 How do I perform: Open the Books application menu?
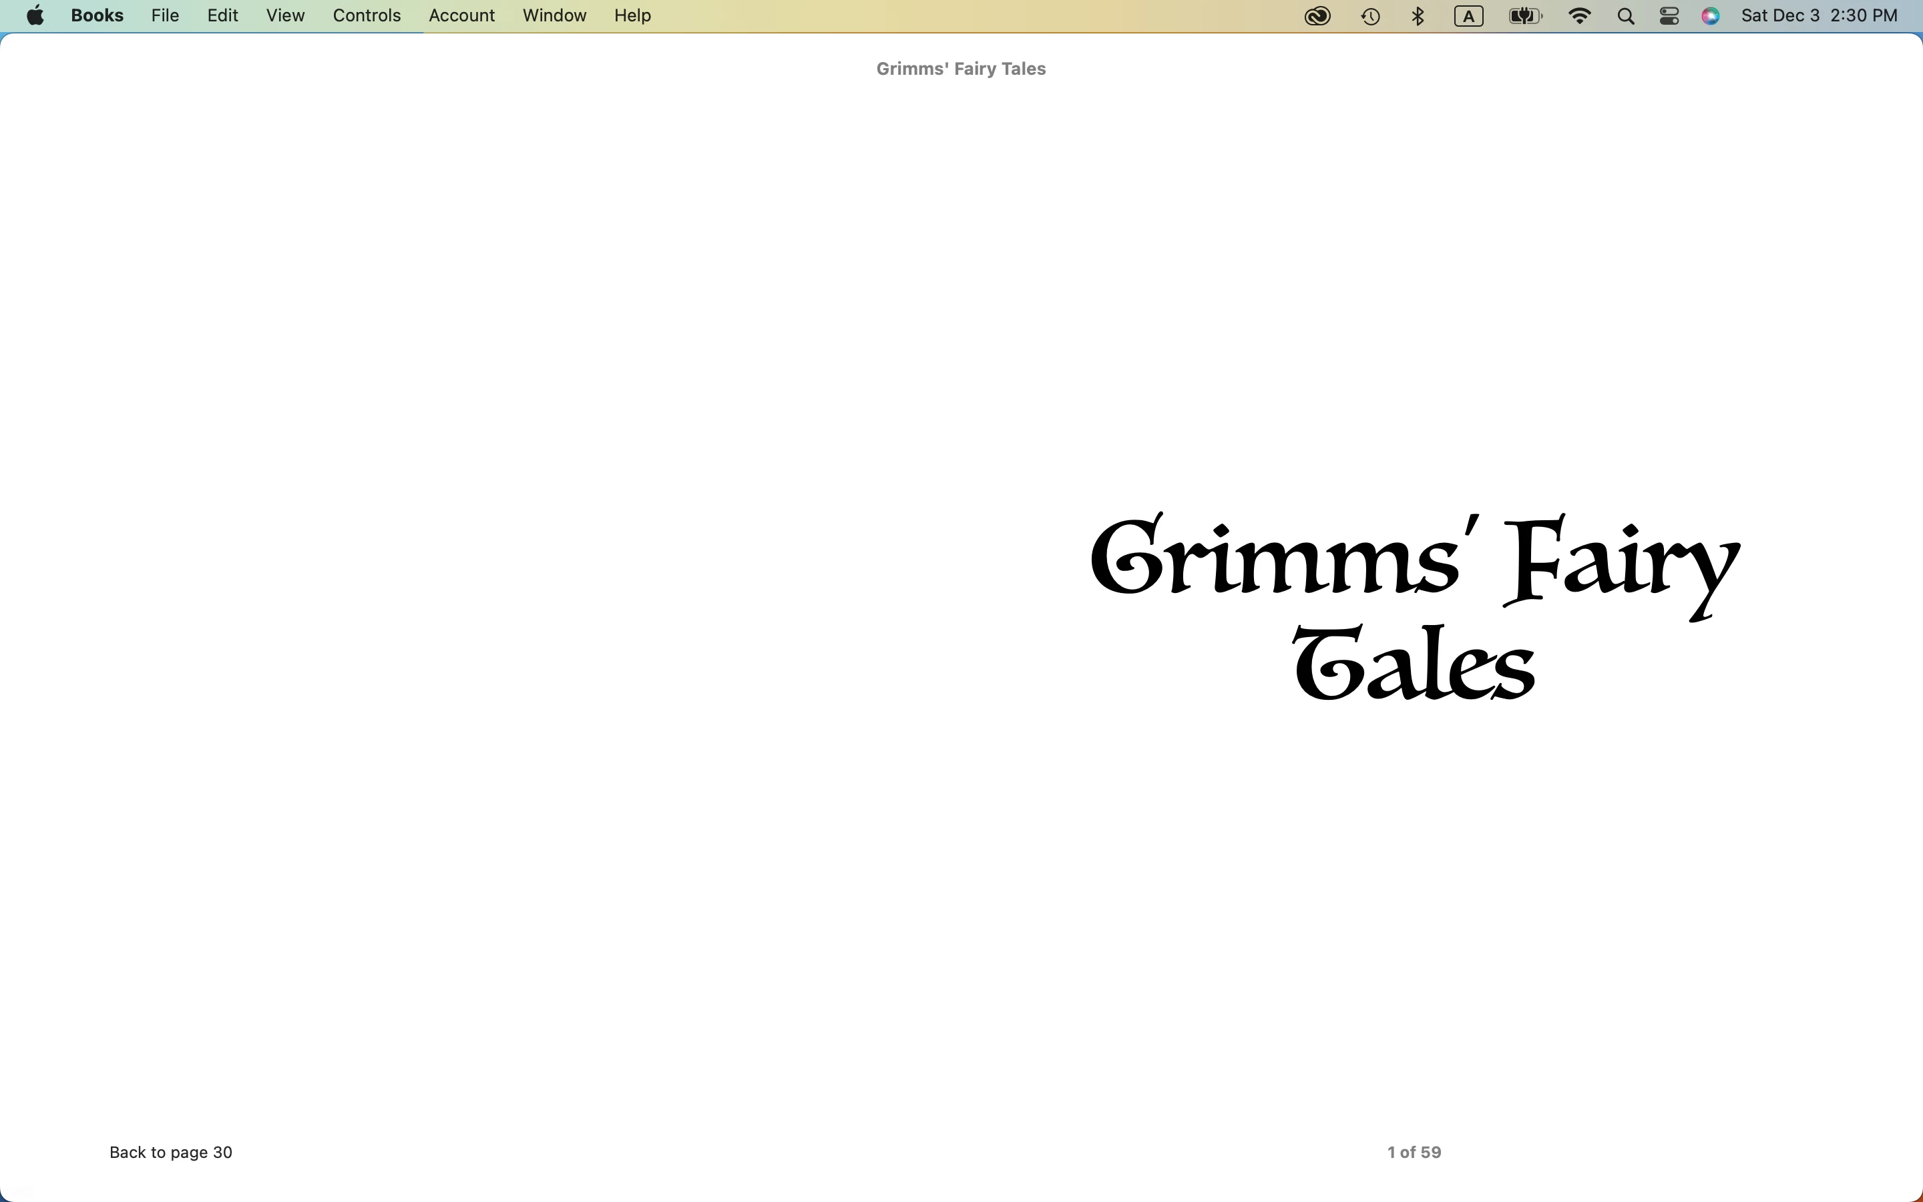click(97, 16)
